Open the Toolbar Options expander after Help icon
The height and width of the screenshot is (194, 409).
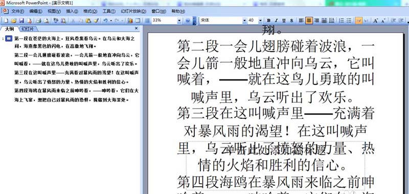[194, 20]
